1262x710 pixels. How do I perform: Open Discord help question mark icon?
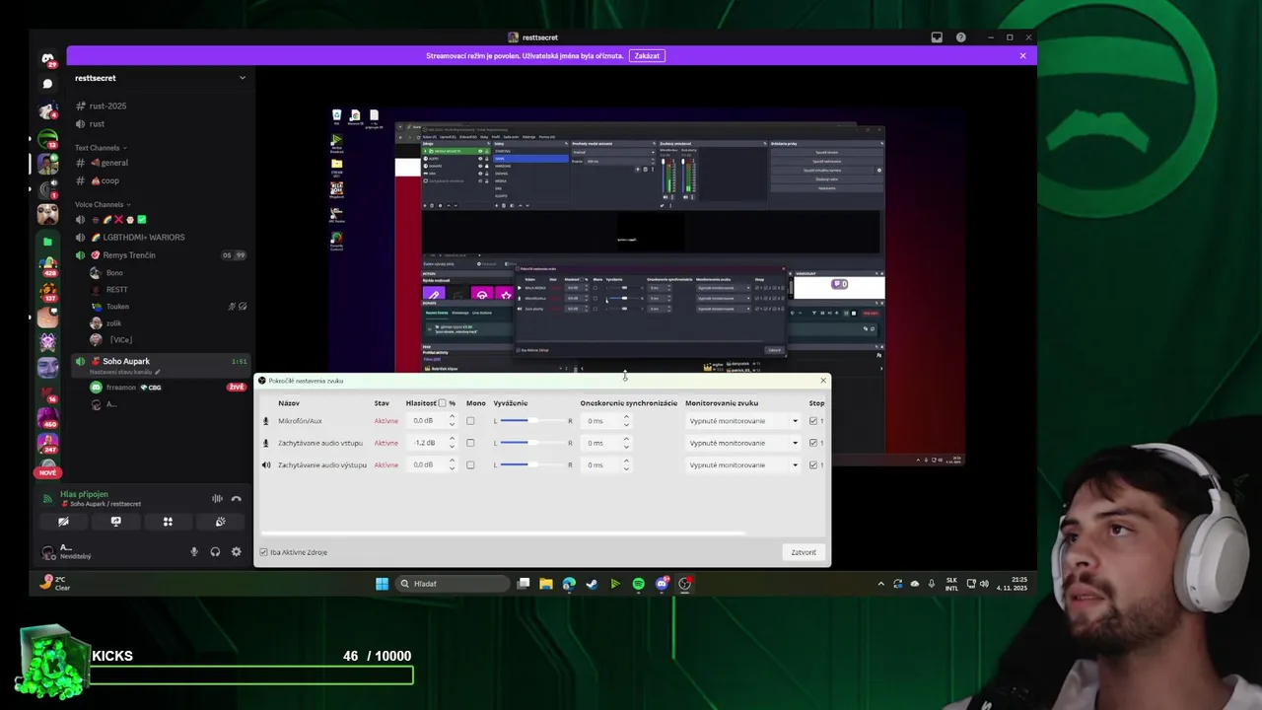(x=960, y=37)
